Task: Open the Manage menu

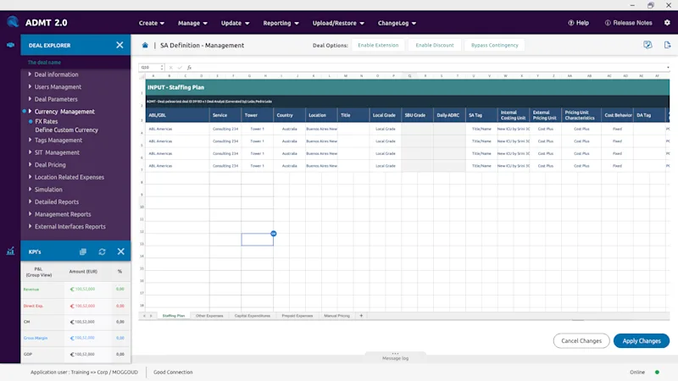Action: click(192, 23)
